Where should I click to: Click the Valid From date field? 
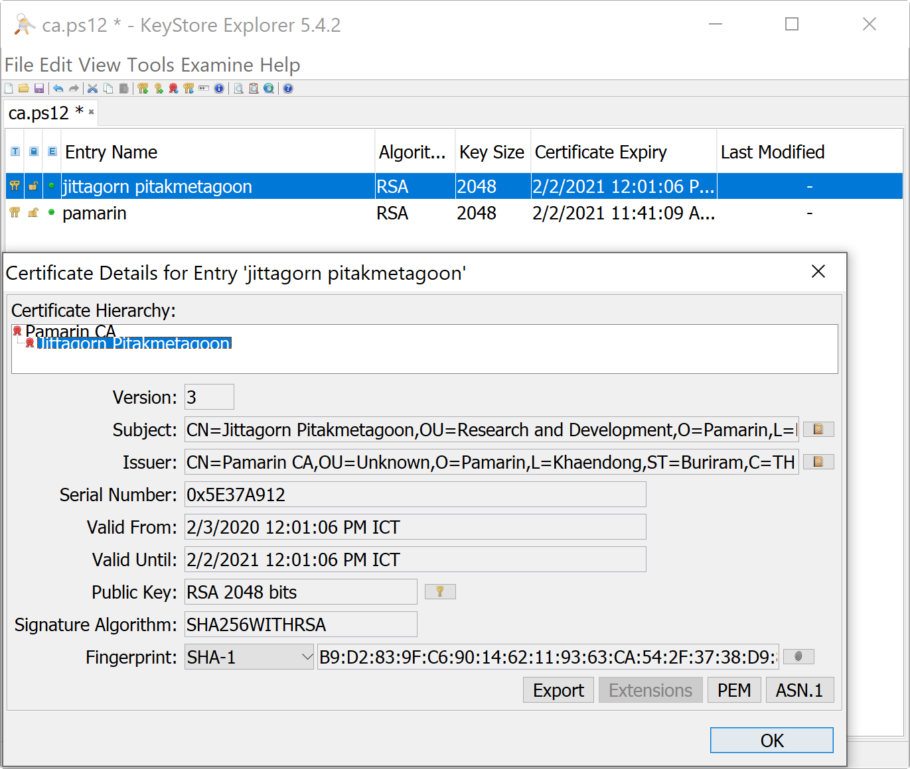[x=416, y=527]
